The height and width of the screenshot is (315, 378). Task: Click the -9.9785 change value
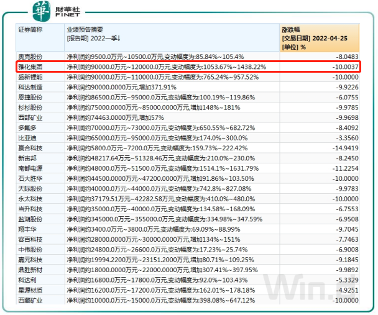(347, 107)
